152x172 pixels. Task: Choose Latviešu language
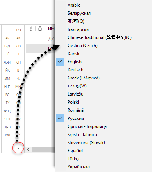104,94
